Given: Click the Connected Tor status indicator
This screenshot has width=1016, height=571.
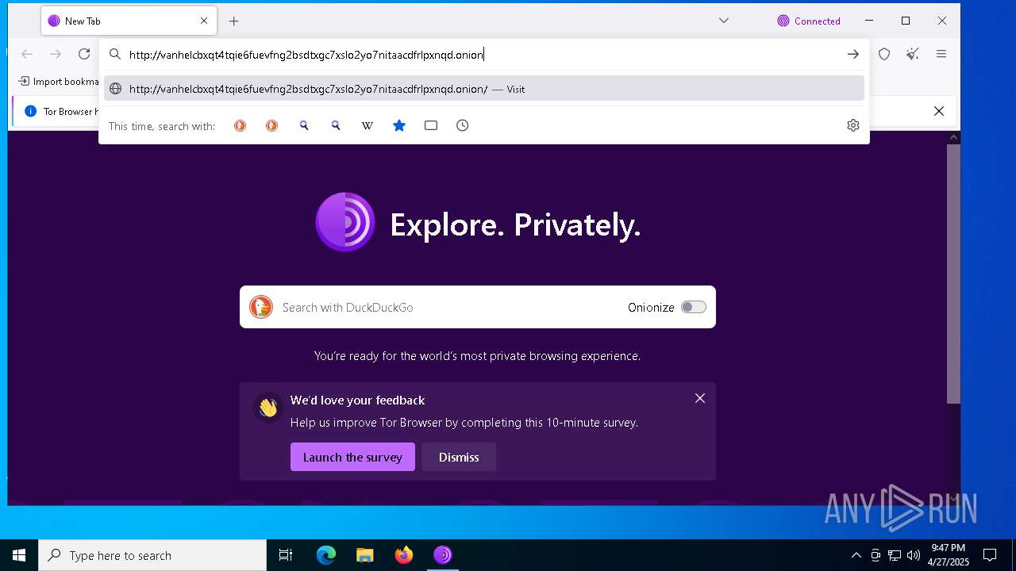Looking at the screenshot, I should tap(809, 21).
